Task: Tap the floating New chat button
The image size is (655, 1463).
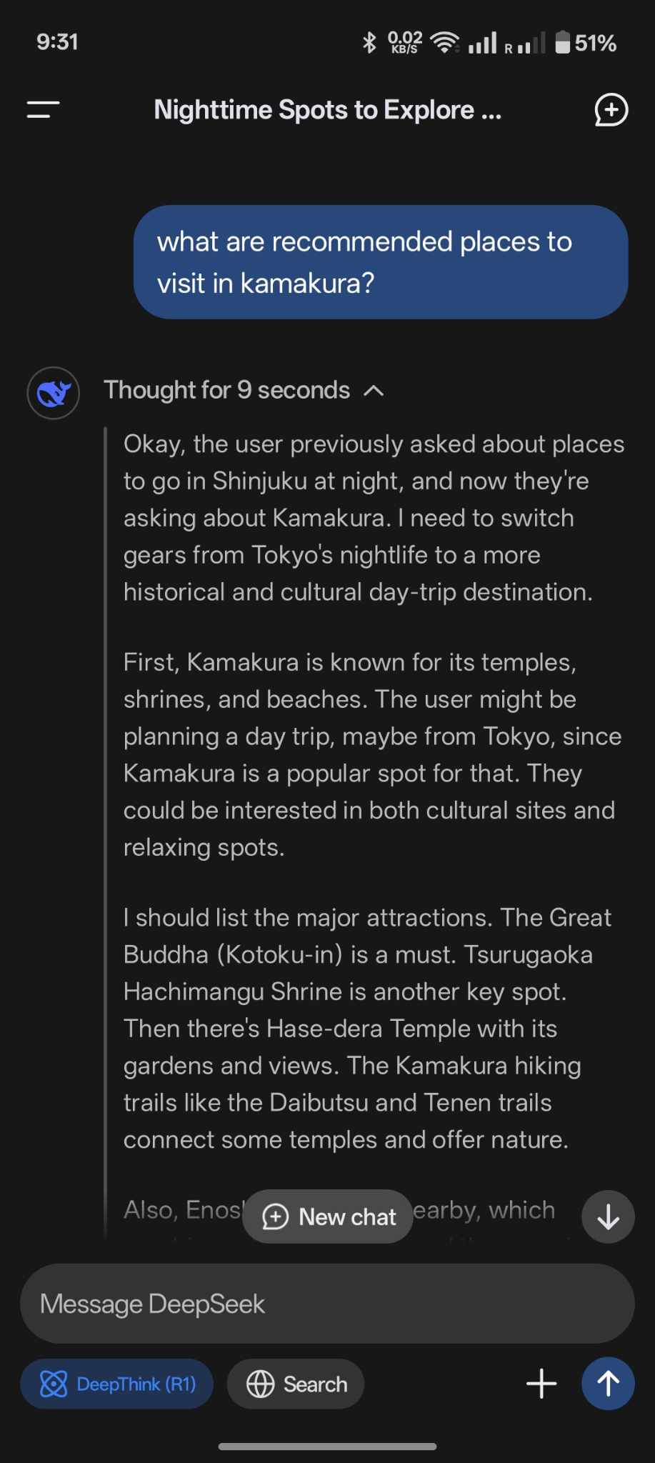Action: pos(328,1217)
